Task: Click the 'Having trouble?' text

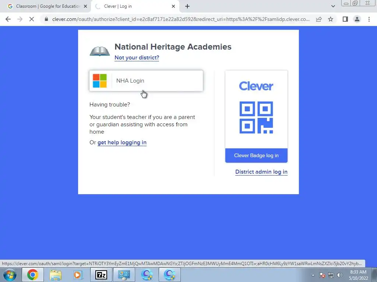Action: tap(110, 105)
